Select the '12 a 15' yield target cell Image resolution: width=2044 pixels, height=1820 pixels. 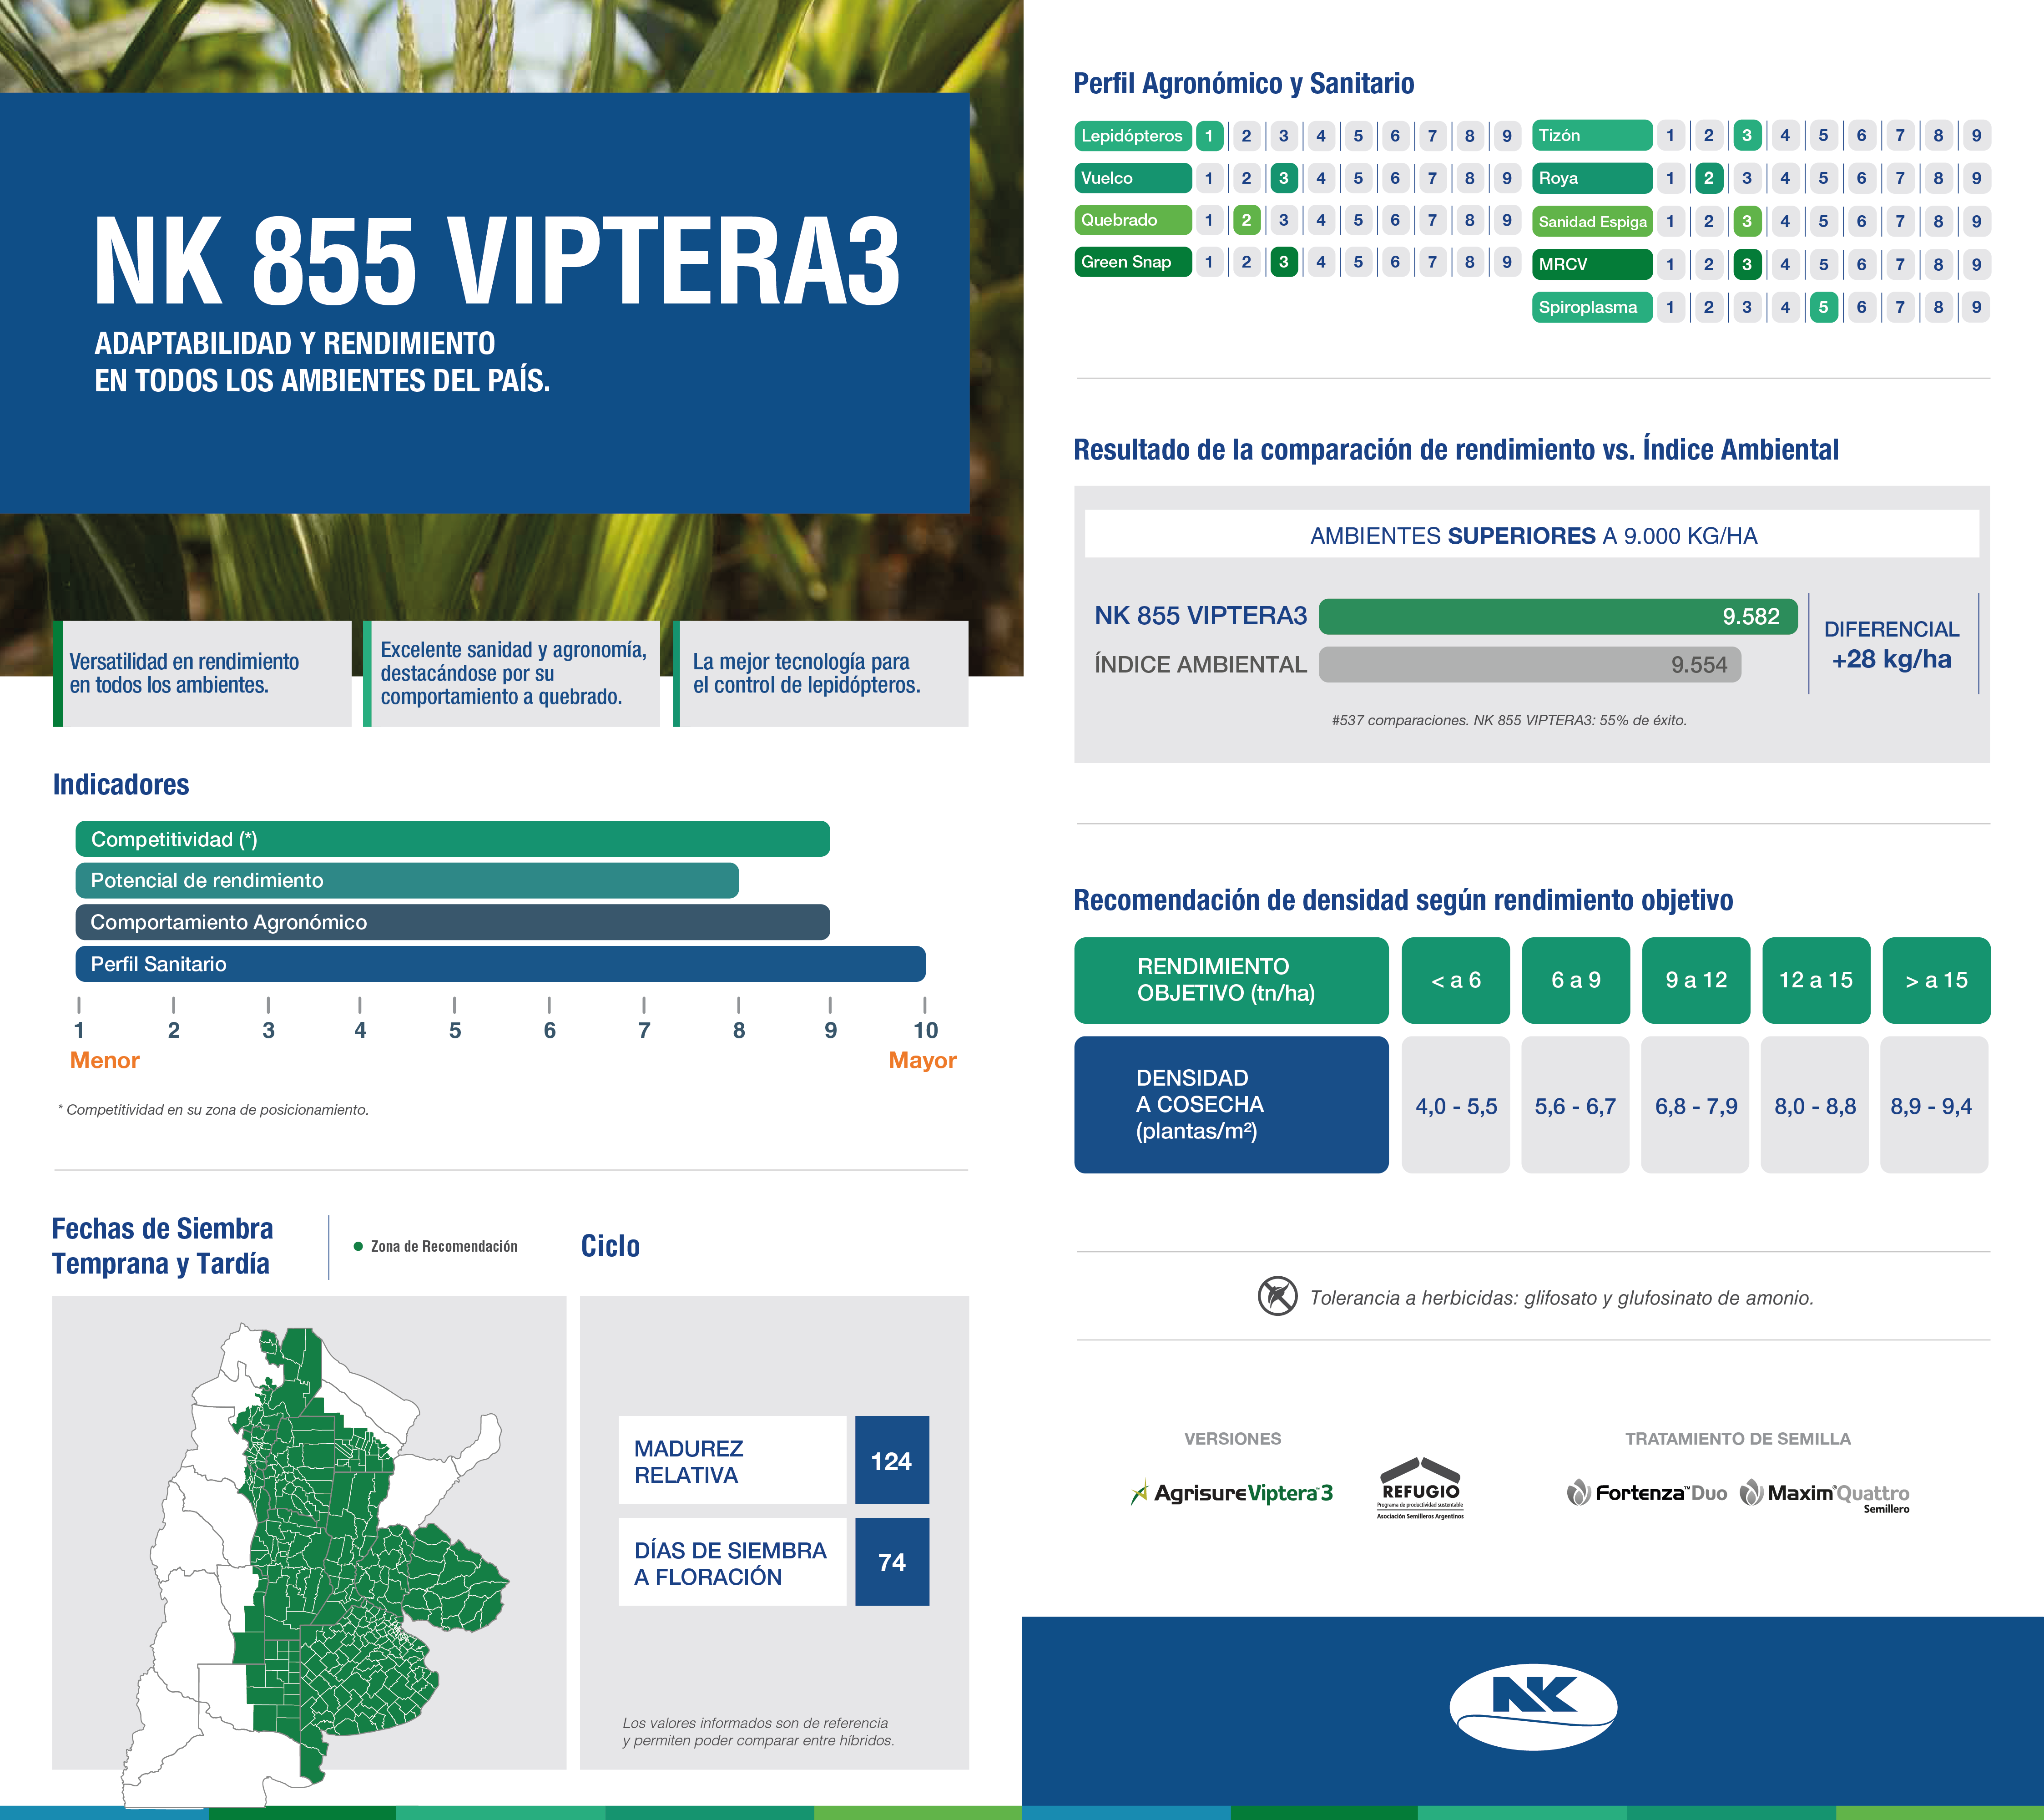[x=1816, y=980]
